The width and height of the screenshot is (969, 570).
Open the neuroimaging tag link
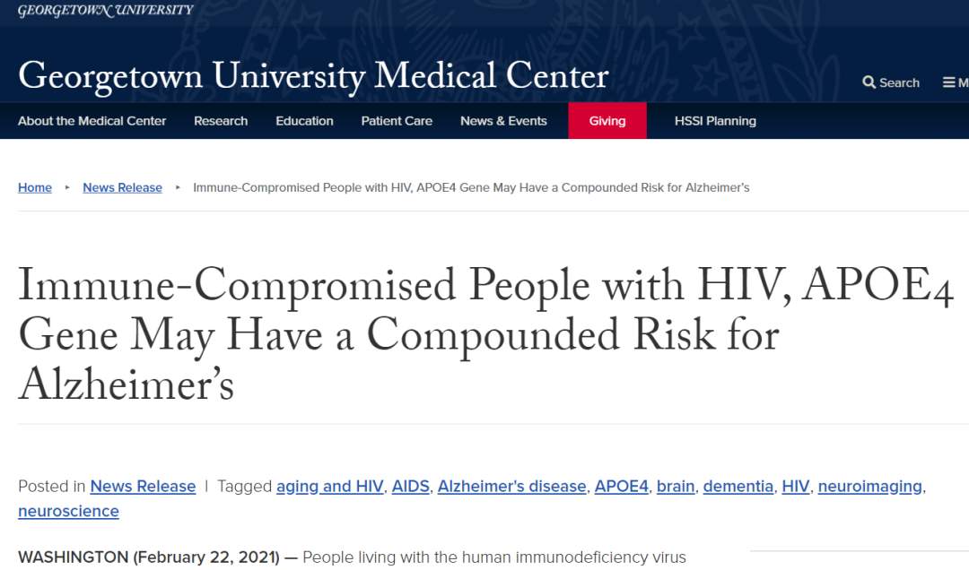click(869, 486)
